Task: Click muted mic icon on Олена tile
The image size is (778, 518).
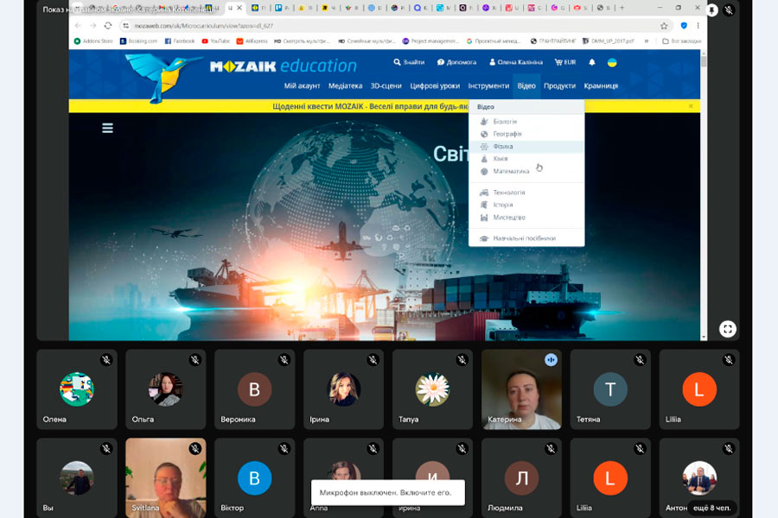Action: coord(106,360)
